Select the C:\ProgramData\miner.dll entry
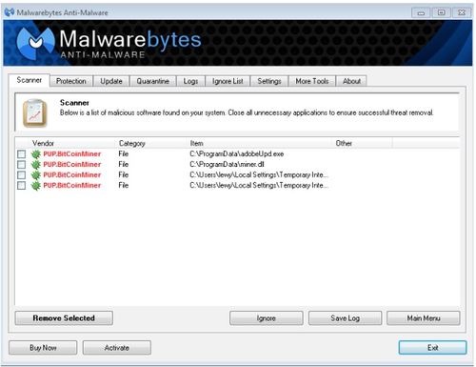476x367 pixels. pyautogui.click(x=227, y=165)
